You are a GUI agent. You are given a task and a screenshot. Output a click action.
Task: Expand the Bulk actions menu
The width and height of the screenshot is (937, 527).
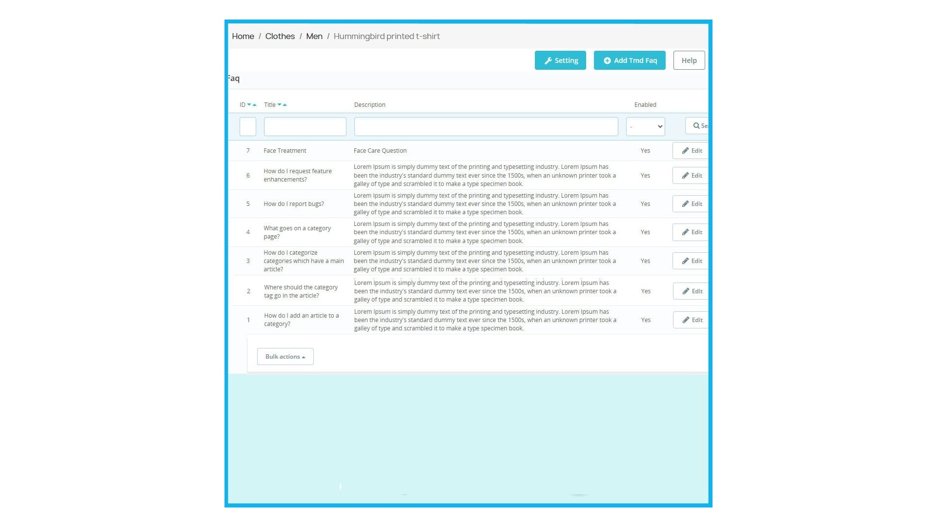click(285, 357)
